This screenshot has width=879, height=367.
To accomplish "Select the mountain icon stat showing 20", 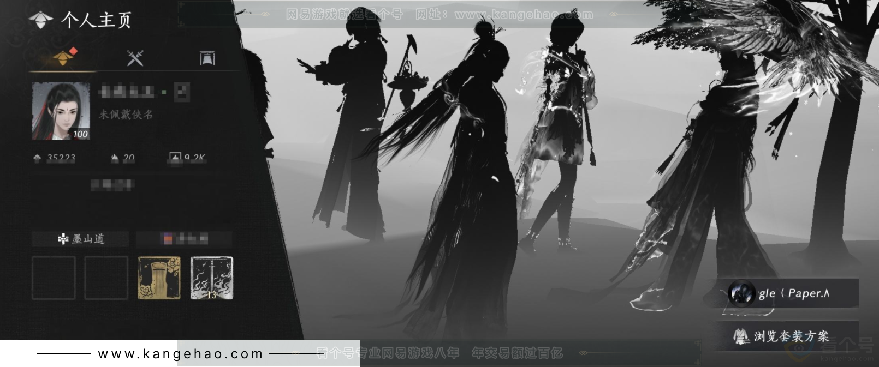I will (x=123, y=158).
